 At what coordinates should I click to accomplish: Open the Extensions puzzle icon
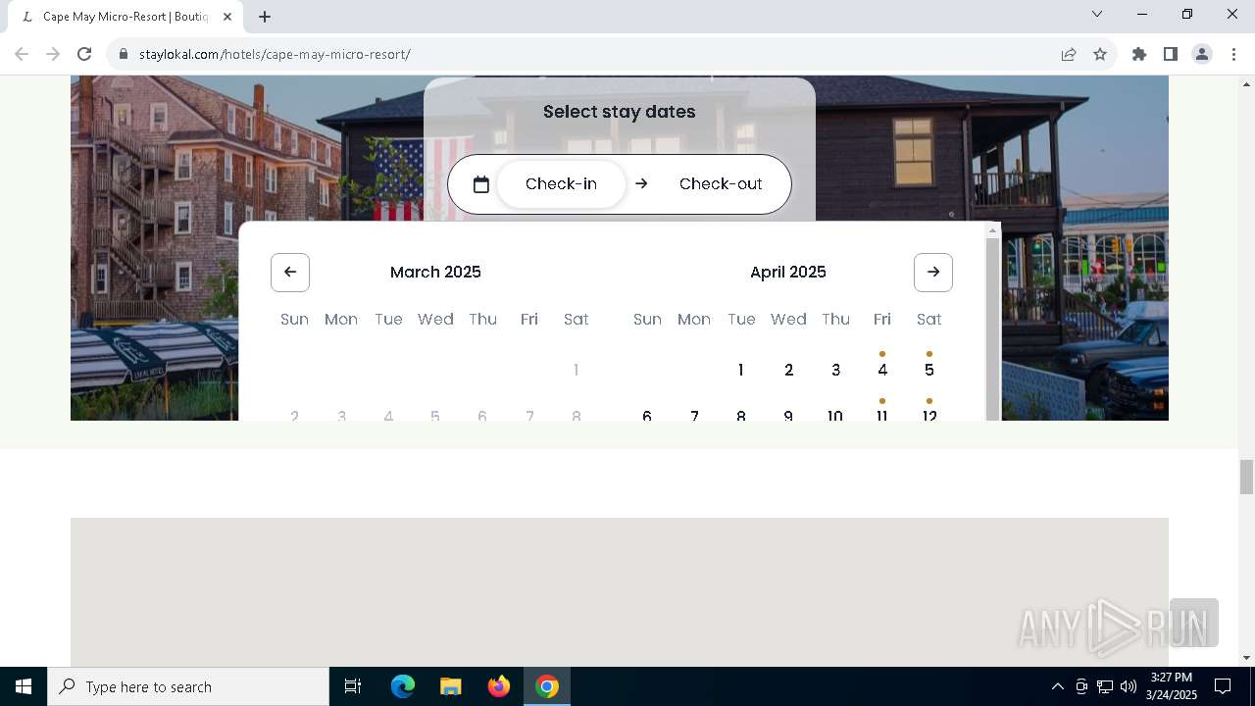click(x=1139, y=54)
